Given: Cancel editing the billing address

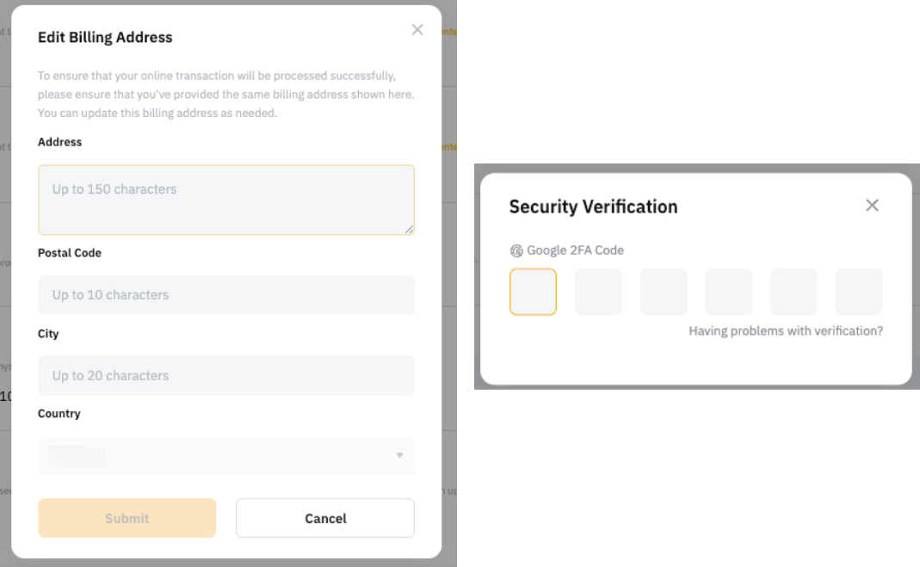Looking at the screenshot, I should (x=325, y=518).
